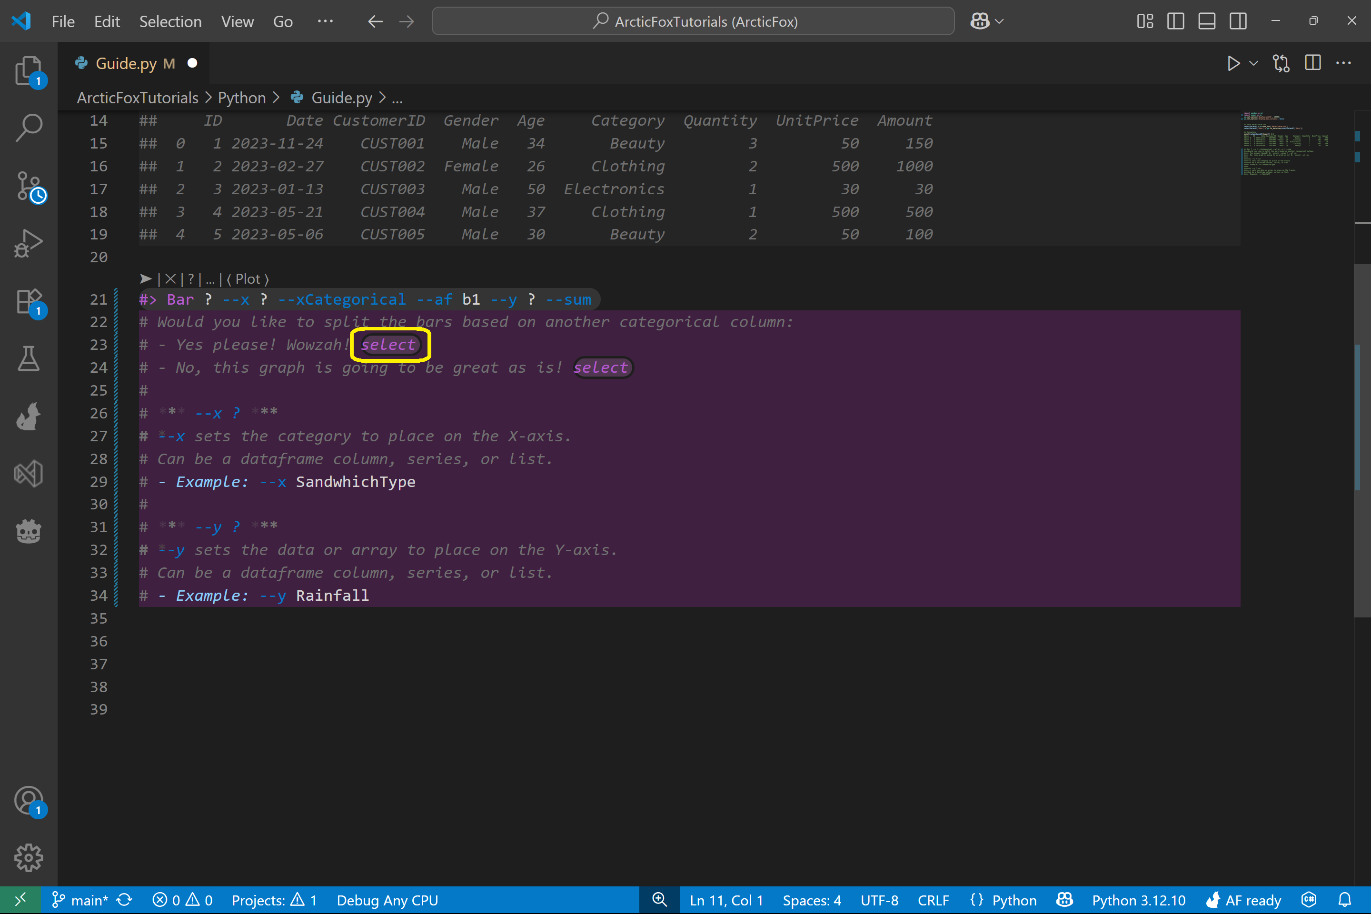This screenshot has width=1371, height=914.
Task: Open editor More Actions menu
Action: [x=1343, y=63]
